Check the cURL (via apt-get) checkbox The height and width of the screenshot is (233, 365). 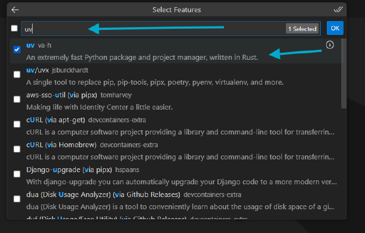pyautogui.click(x=17, y=124)
